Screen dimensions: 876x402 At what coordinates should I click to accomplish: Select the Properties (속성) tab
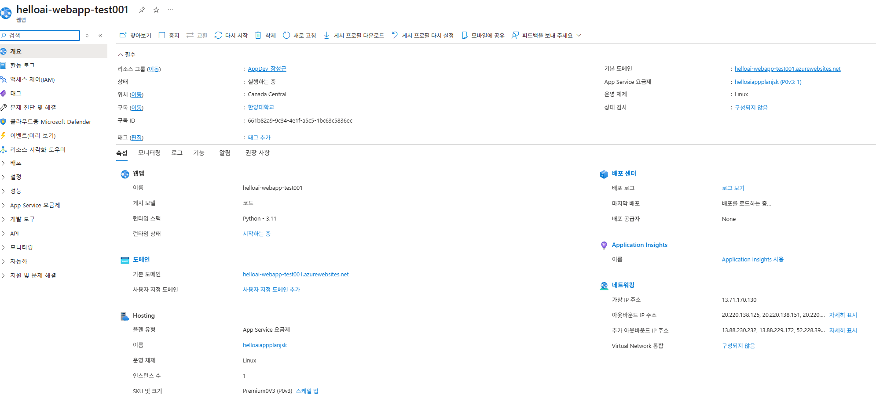click(122, 153)
